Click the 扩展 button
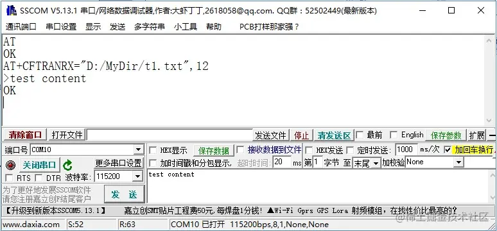This screenshot has height=231, width=497. pos(476,135)
